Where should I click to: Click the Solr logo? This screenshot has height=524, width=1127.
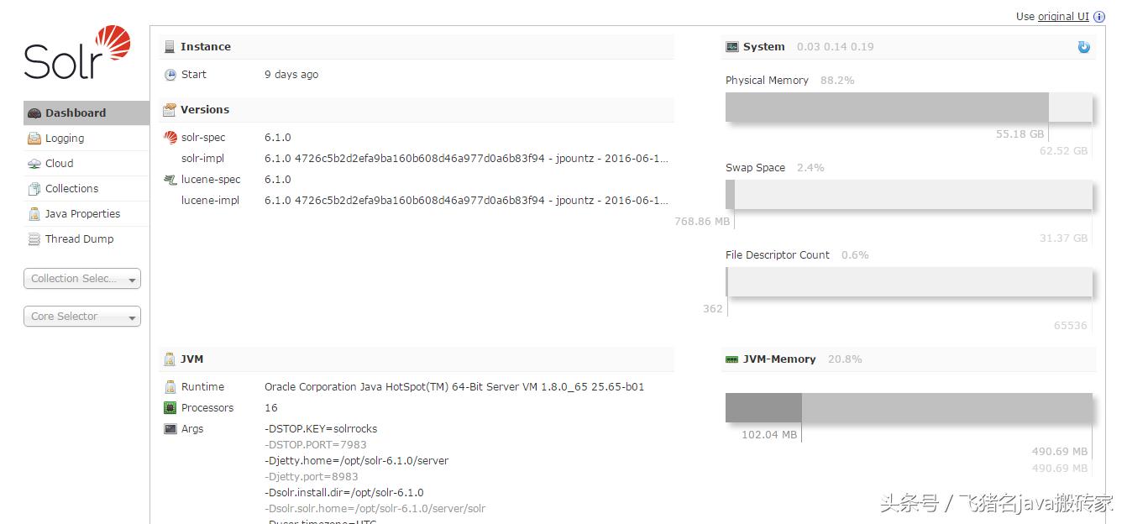77,53
